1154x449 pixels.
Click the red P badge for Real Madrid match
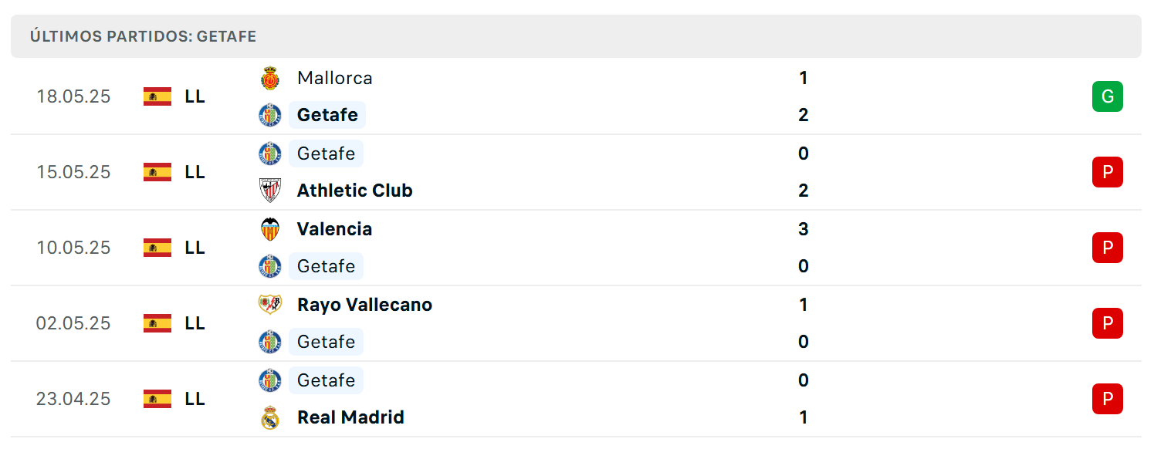(x=1107, y=399)
